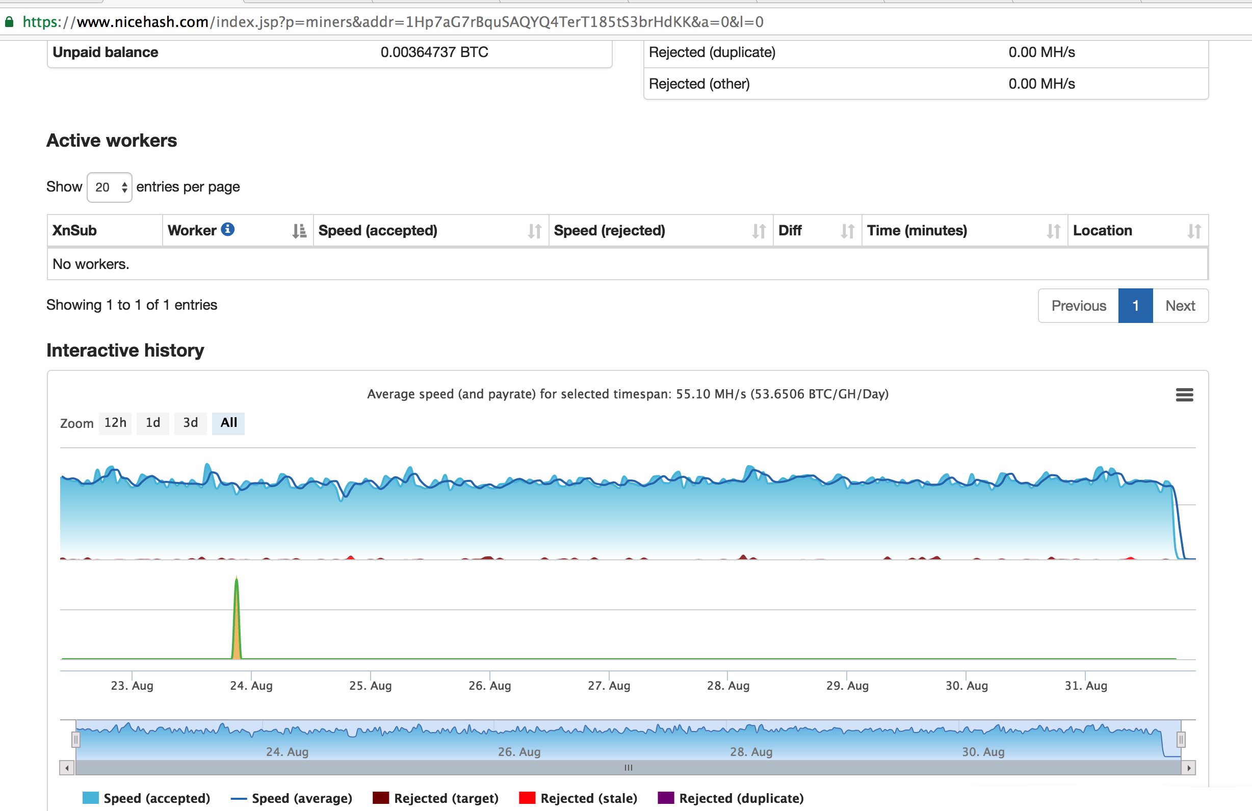Sort by Speed (rejected) column arrows

(759, 231)
